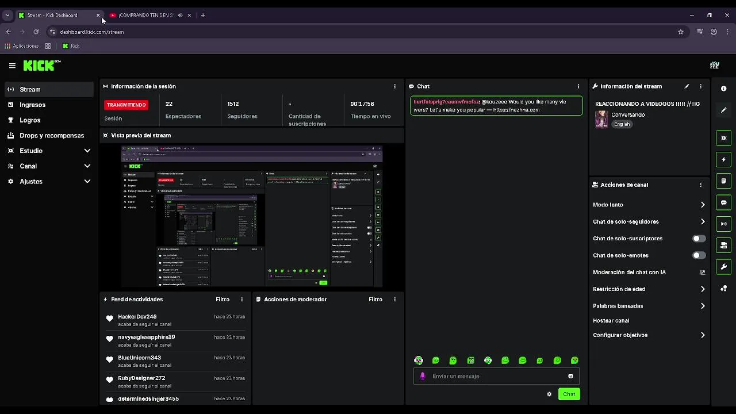Click the three-dots cluster icon at sidebar bottom
This screenshot has width=736, height=414.
[724, 289]
